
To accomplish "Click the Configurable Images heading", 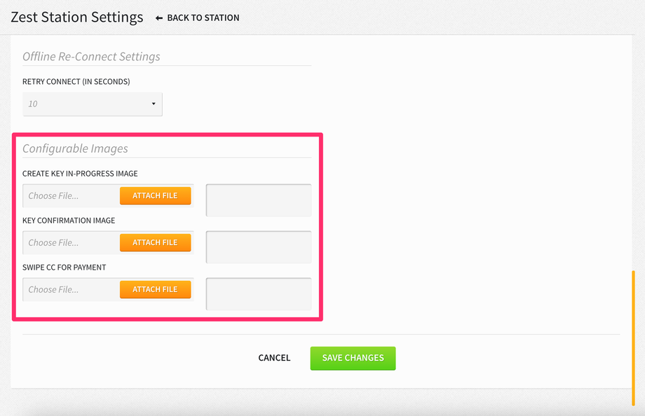I will [x=75, y=148].
